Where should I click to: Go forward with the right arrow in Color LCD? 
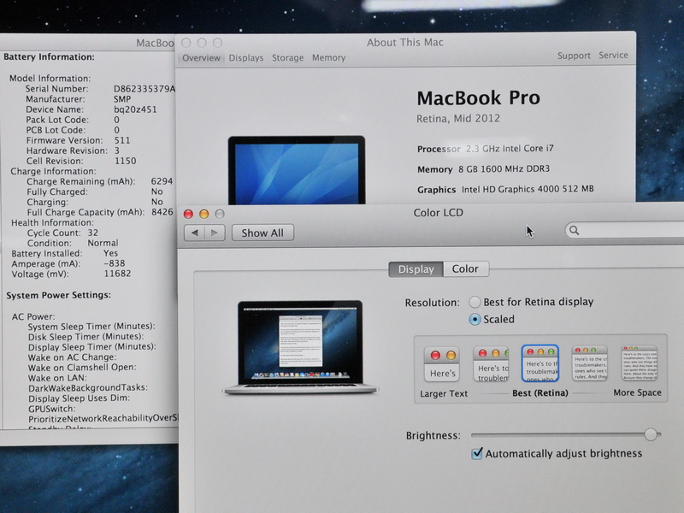coord(215,233)
